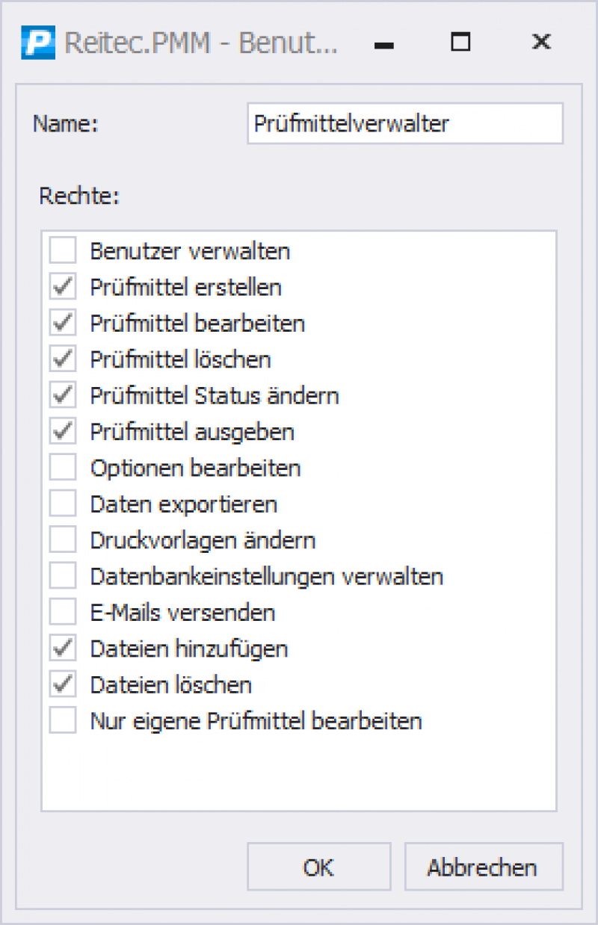This screenshot has width=598, height=925.
Task: Uncheck Prüfmittel erstellen permission
Action: pos(63,286)
